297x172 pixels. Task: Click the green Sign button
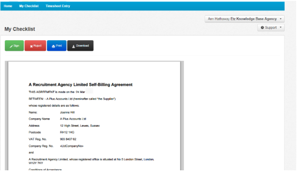[x=14, y=46]
